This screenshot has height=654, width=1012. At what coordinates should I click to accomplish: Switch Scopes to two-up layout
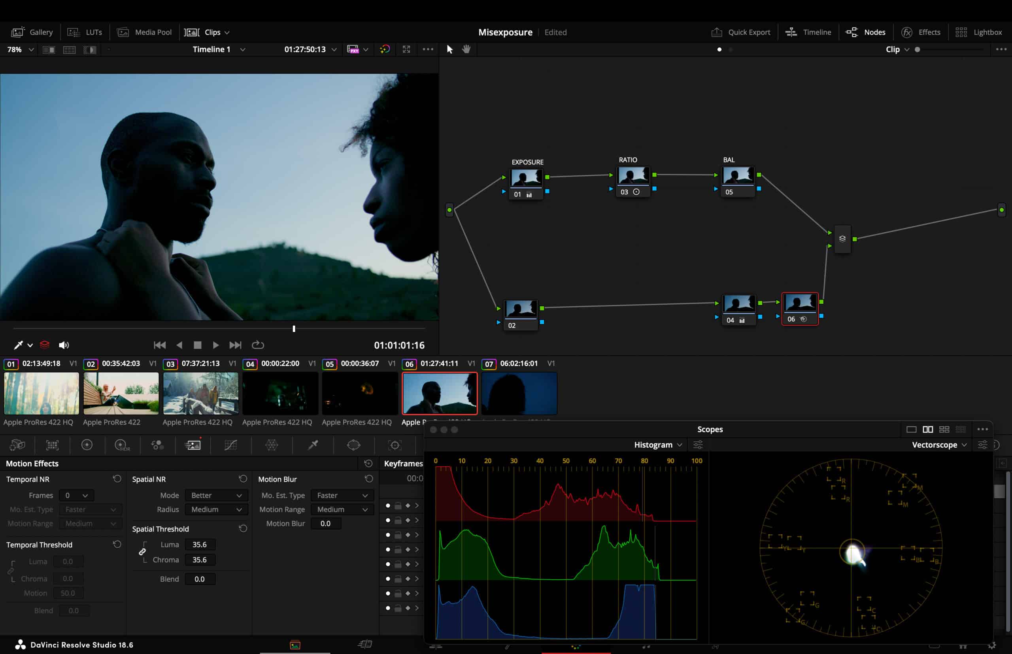(928, 429)
